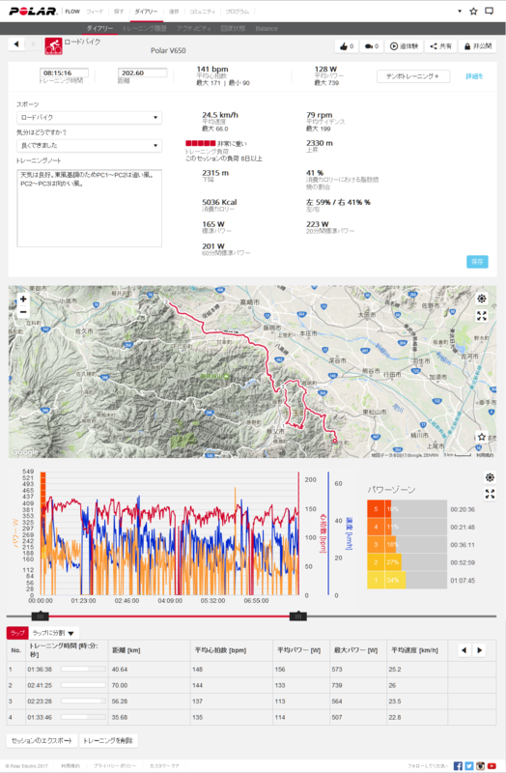The image size is (506, 773).
Task: Open the フィード menu item
Action: click(x=95, y=12)
